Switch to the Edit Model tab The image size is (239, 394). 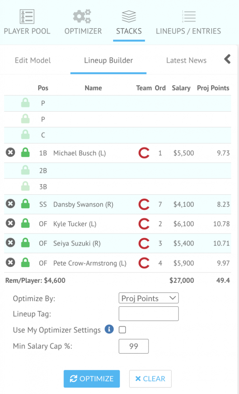[32, 60]
